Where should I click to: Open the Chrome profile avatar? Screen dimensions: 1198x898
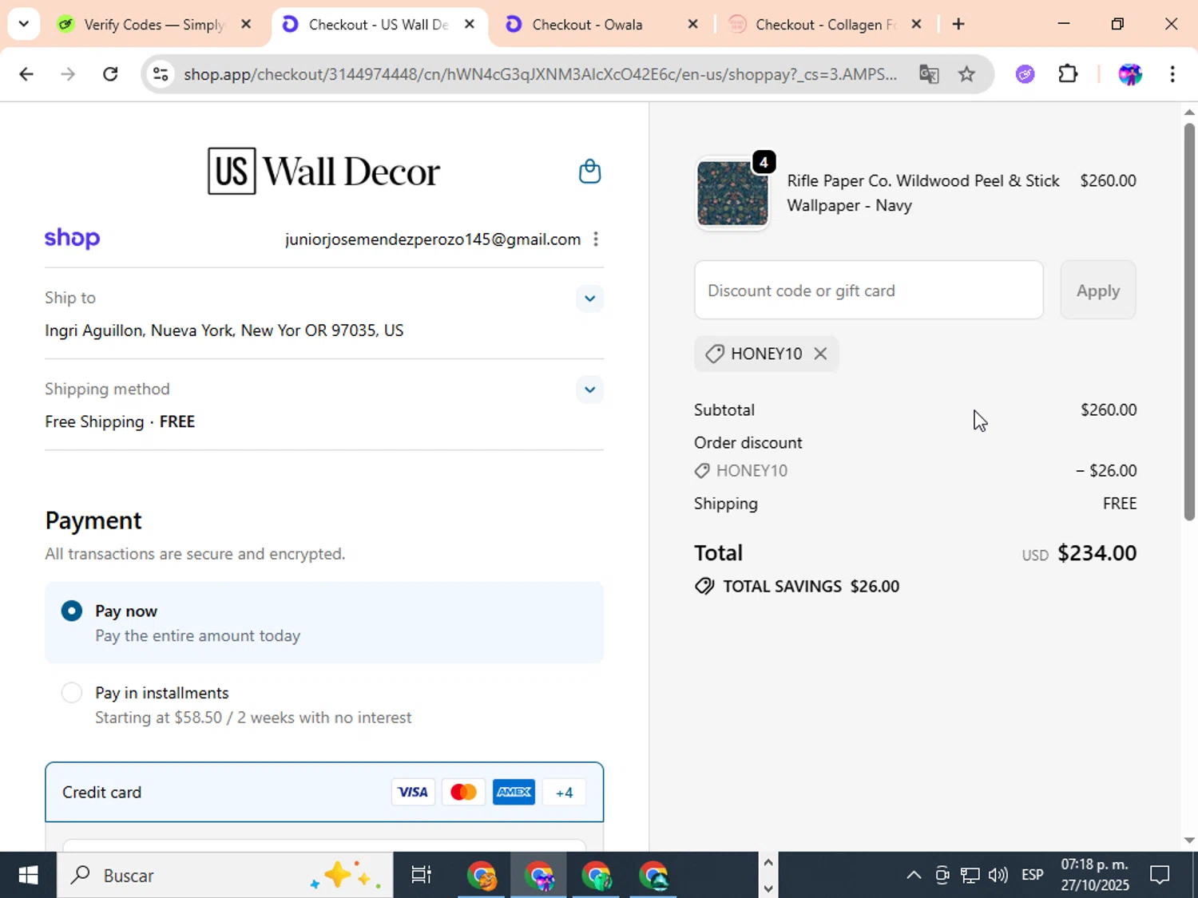click(1130, 74)
